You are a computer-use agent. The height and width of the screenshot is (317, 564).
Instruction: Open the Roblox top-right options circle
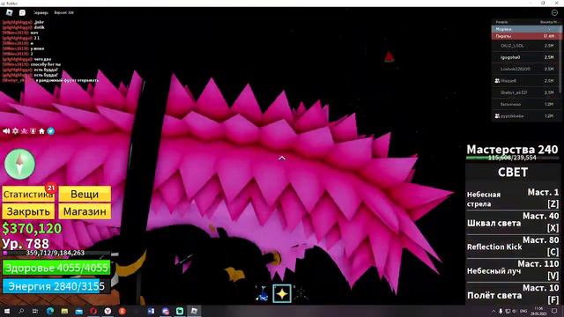pyautogui.click(x=554, y=12)
